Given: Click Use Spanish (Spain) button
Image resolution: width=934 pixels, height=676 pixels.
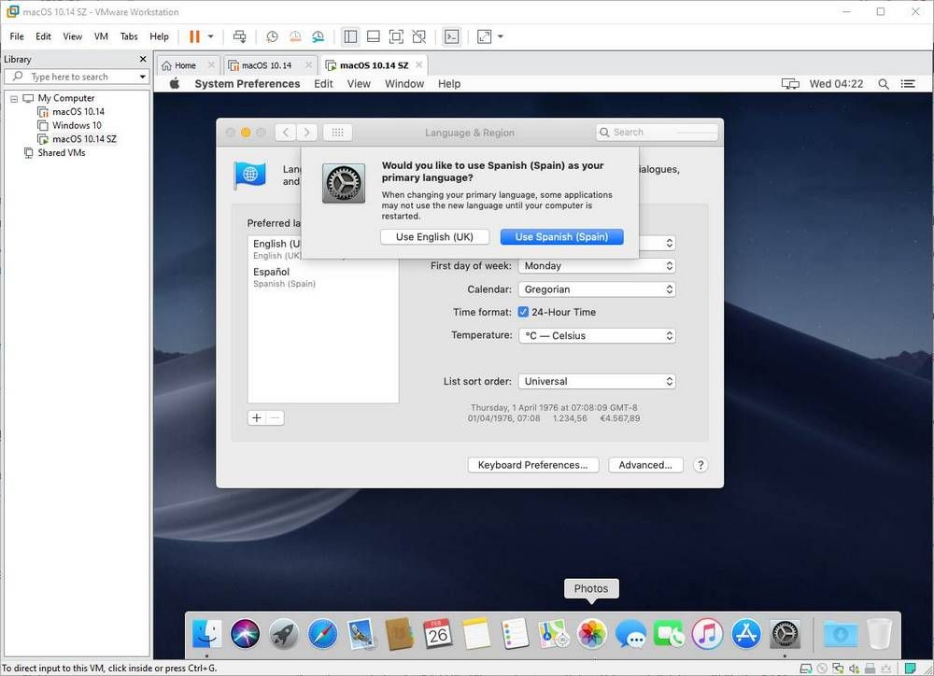Looking at the screenshot, I should 561,237.
